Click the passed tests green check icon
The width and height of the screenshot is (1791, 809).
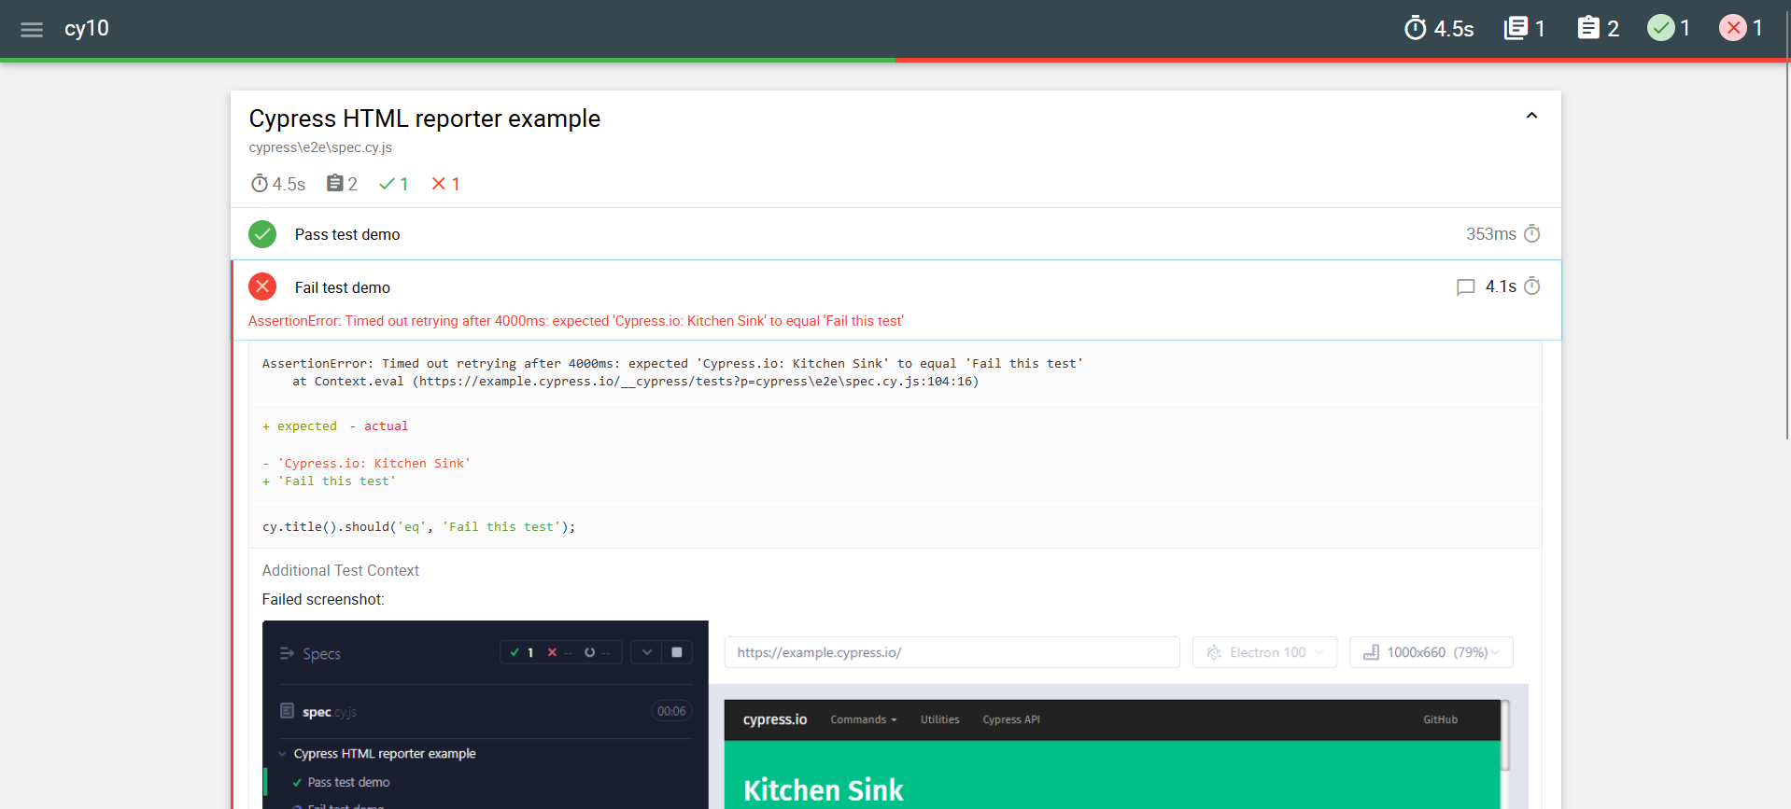coord(1660,28)
